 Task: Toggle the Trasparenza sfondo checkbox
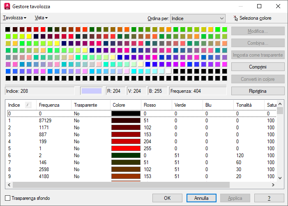click(7, 198)
